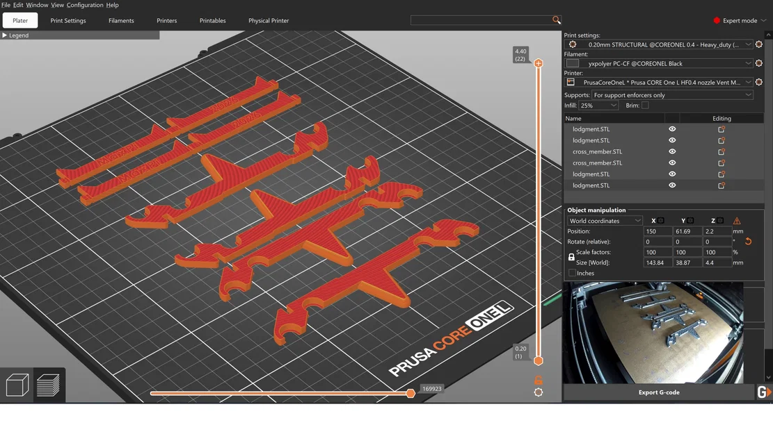
Task: Enable the Brim checkbox
Action: click(x=645, y=106)
